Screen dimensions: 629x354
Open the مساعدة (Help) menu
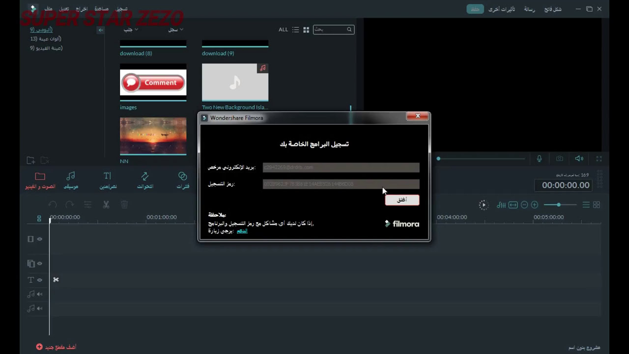[101, 9]
